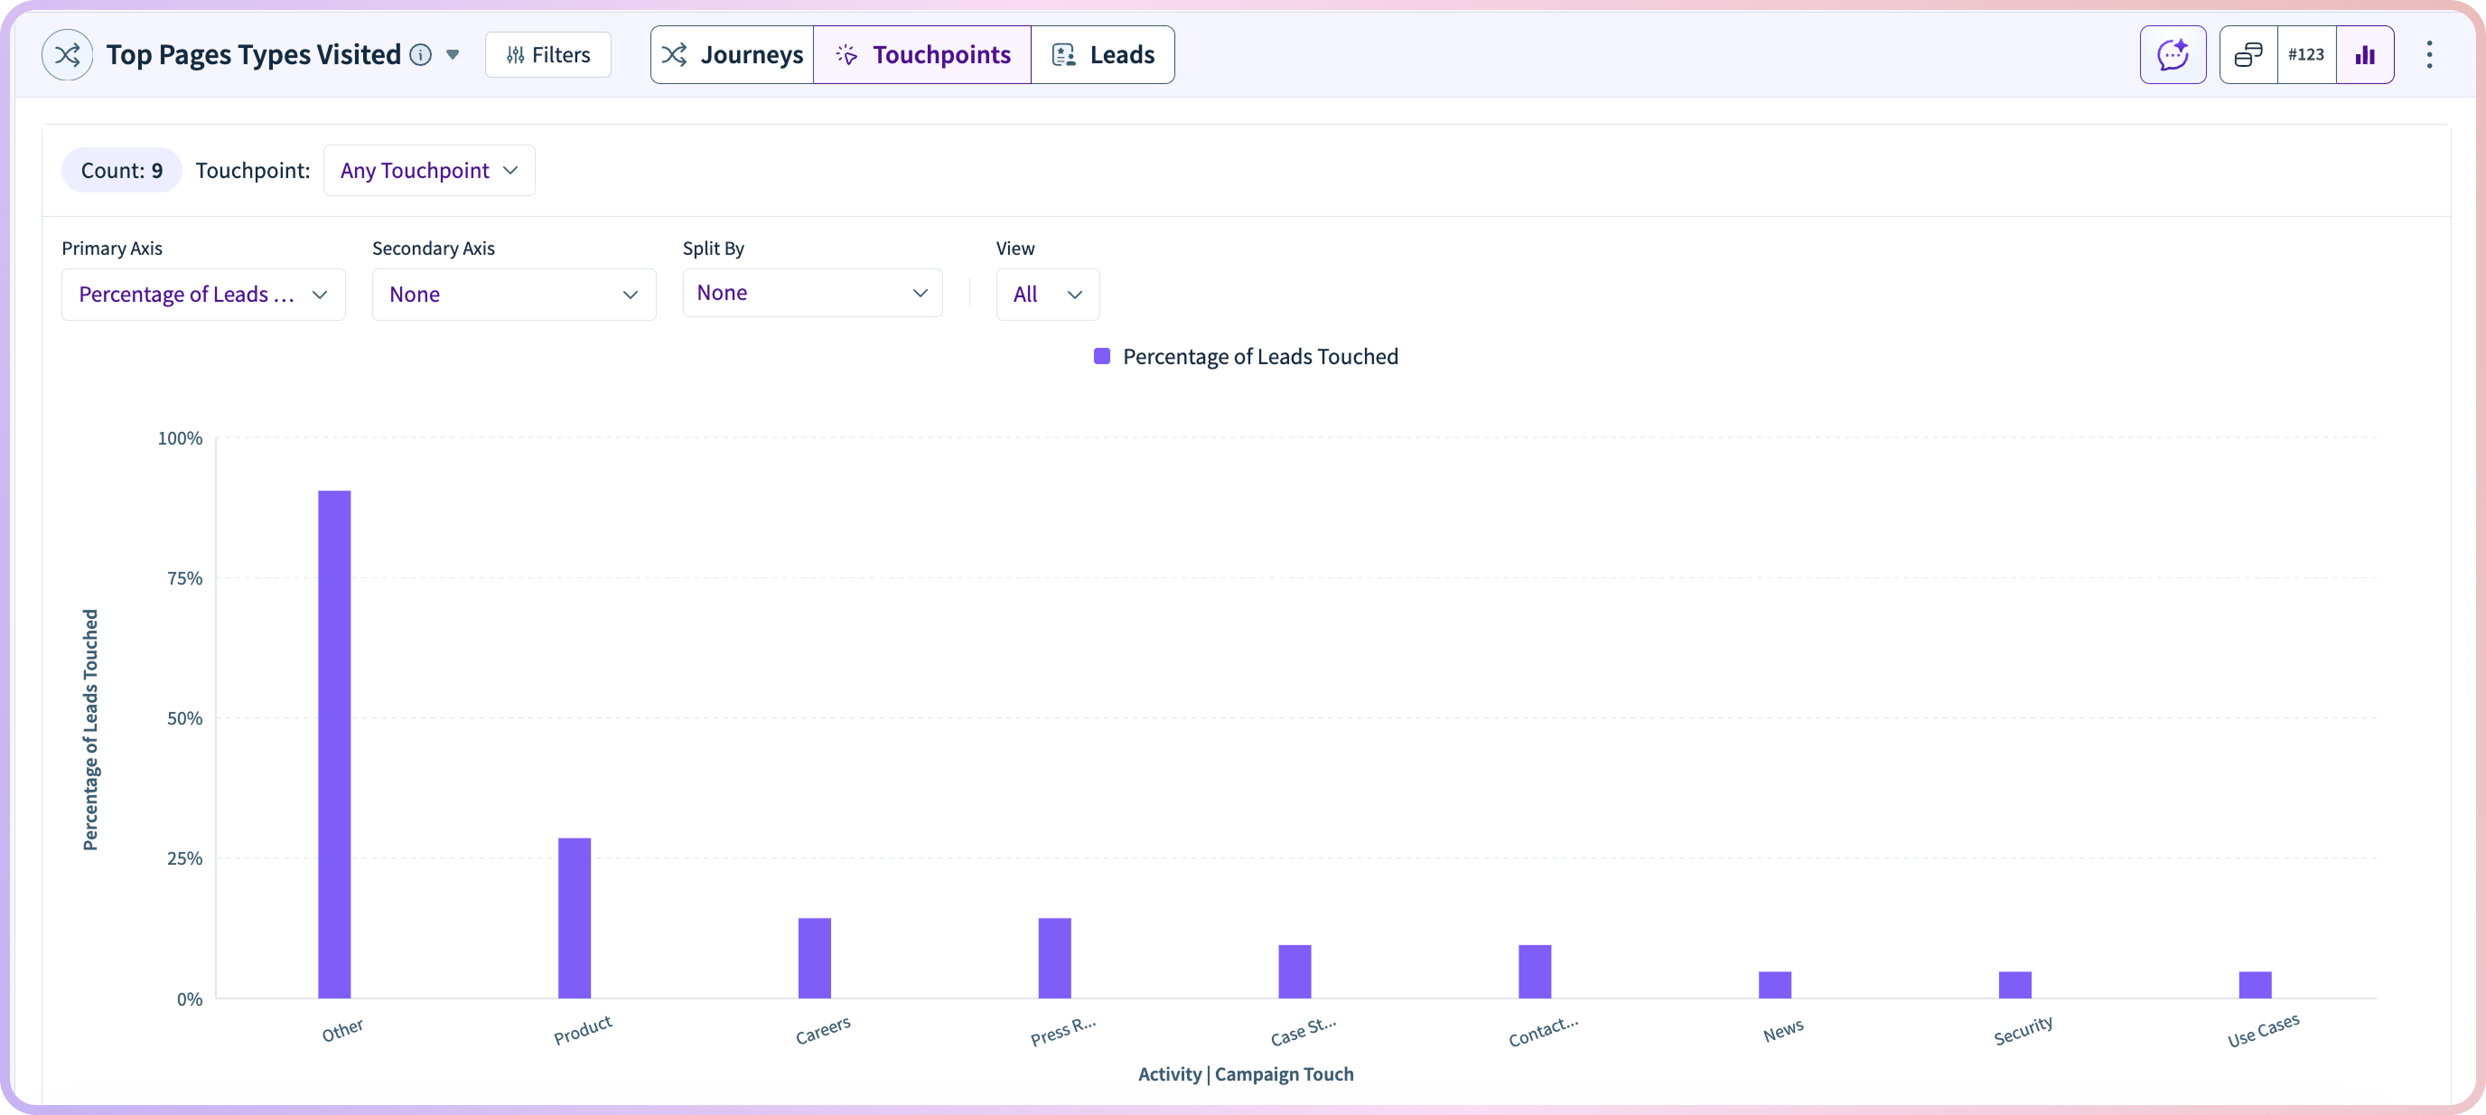Viewport: 2486px width, 1115px height.
Task: Toggle the Percentage of Leads Touched legend swatch
Action: pyautogui.click(x=1101, y=356)
